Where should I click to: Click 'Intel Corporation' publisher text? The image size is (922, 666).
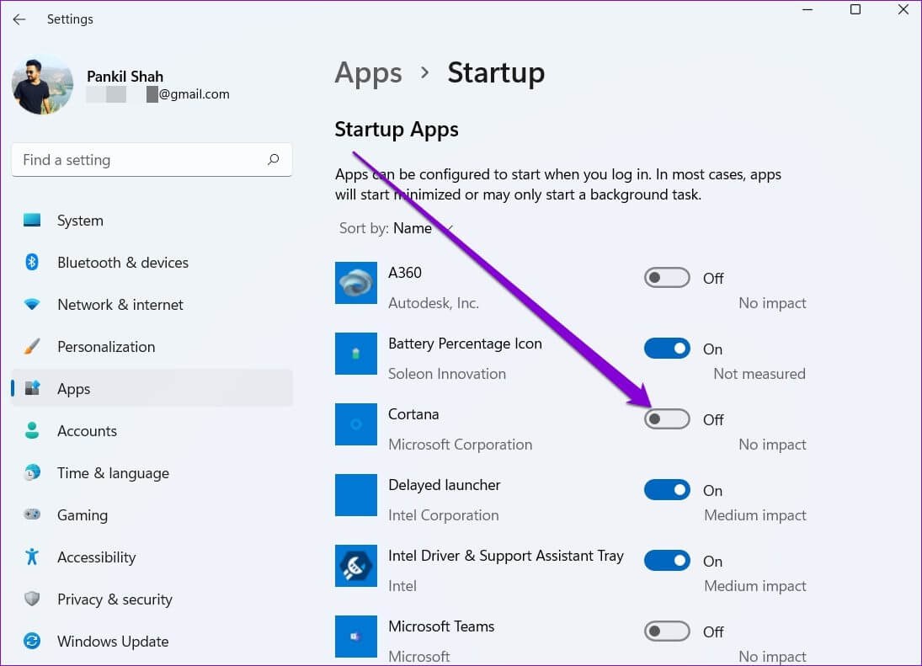[444, 515]
